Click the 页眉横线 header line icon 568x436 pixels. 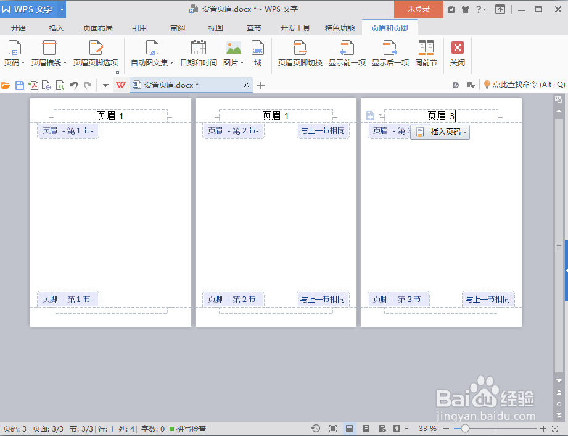[x=49, y=48]
